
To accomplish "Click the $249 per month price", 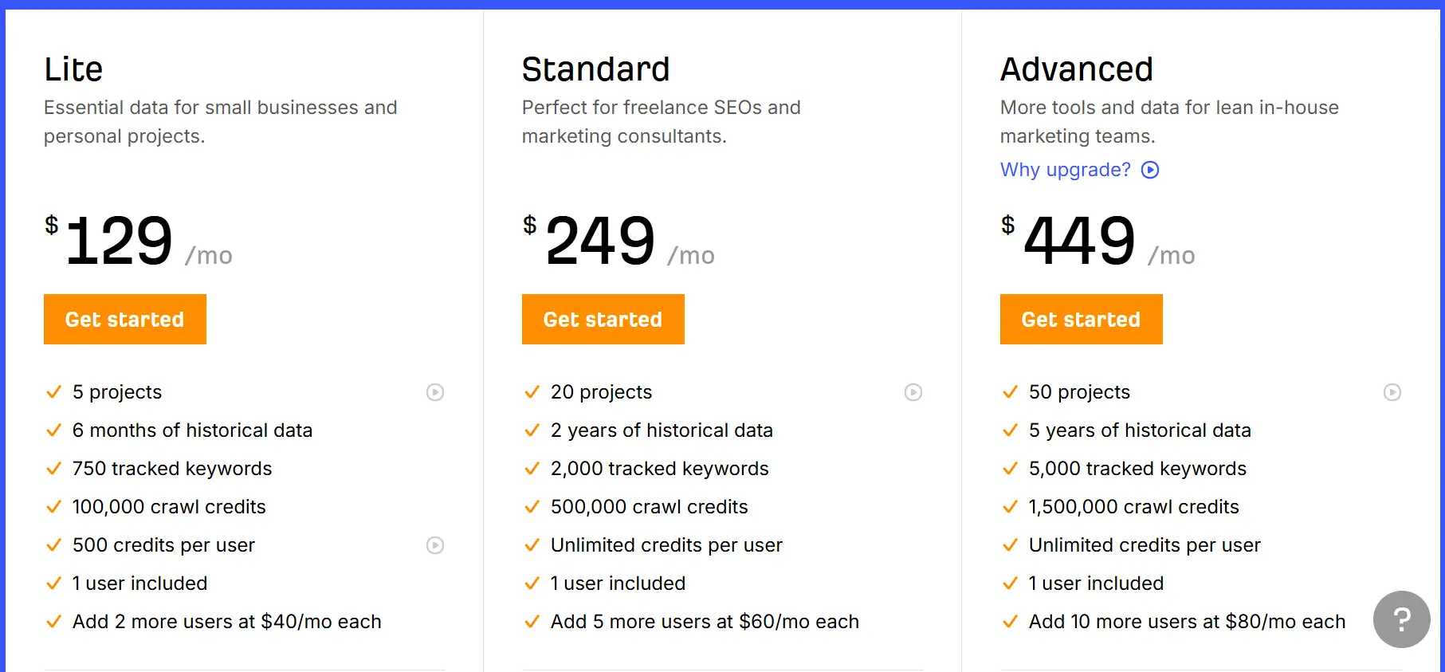I will pyautogui.click(x=600, y=241).
